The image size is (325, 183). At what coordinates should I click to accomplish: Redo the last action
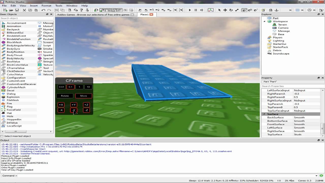49,10
